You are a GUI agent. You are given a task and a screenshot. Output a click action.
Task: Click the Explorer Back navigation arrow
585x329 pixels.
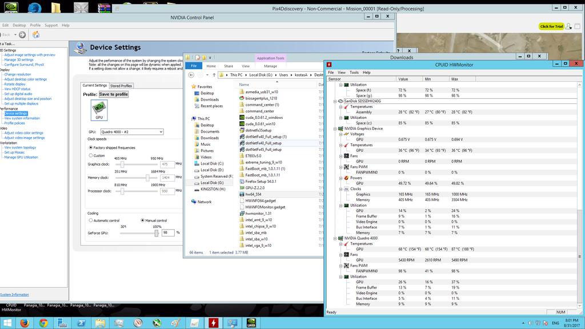(191, 75)
